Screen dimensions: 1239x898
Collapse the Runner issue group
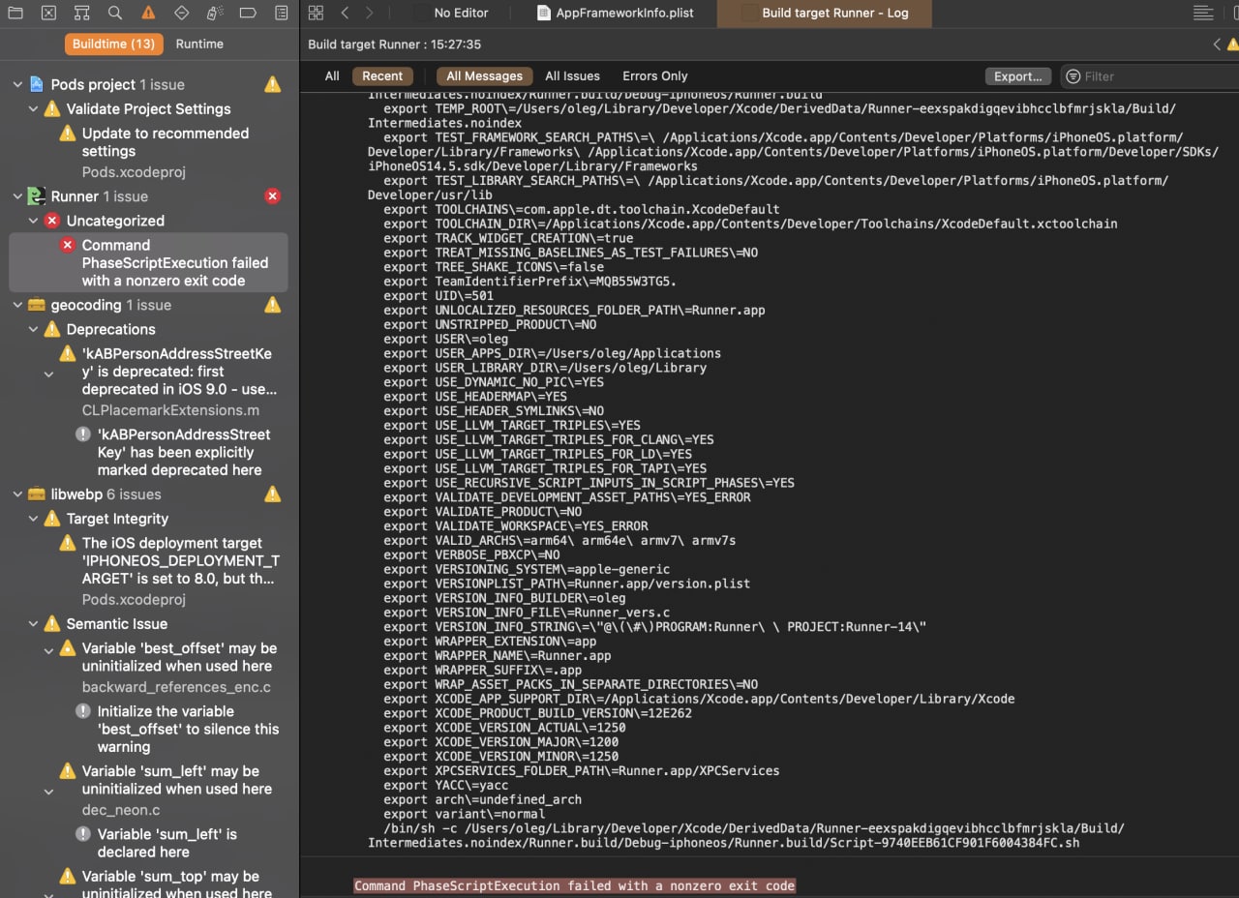tap(17, 196)
